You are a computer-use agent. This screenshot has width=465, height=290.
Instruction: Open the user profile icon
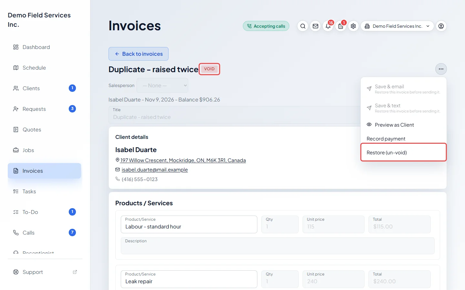tap(441, 26)
